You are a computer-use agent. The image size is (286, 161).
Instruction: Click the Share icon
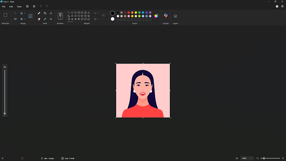tap(34, 6)
